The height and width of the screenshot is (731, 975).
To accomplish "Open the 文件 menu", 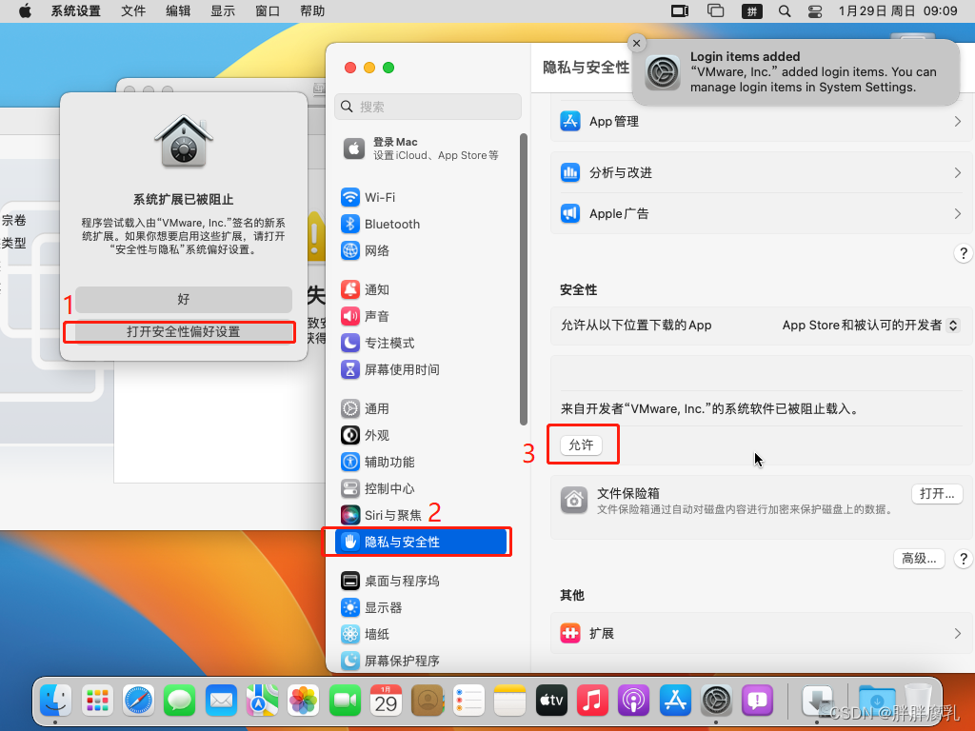I will [x=133, y=11].
